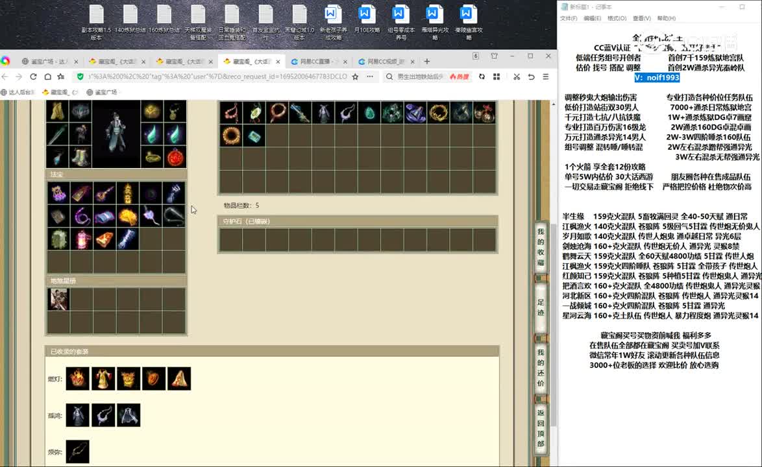Switch to the 网易CC视频 browser tab

coord(385,62)
